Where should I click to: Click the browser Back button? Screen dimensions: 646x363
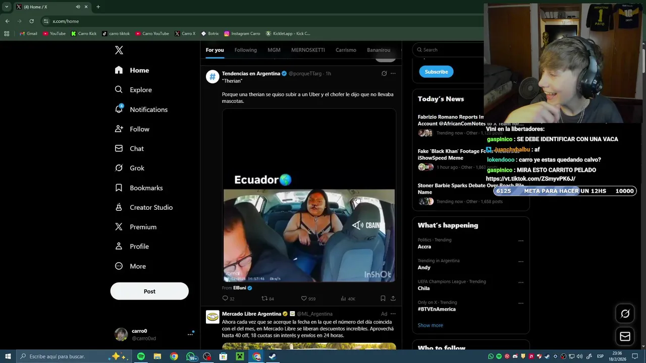pos(7,21)
